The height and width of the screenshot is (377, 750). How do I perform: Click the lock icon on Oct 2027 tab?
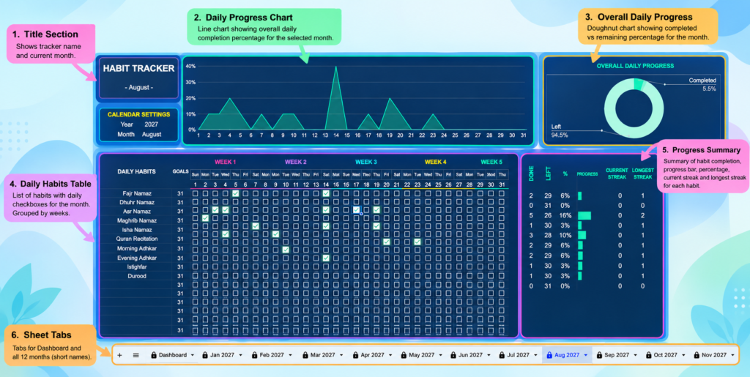[x=649, y=355]
